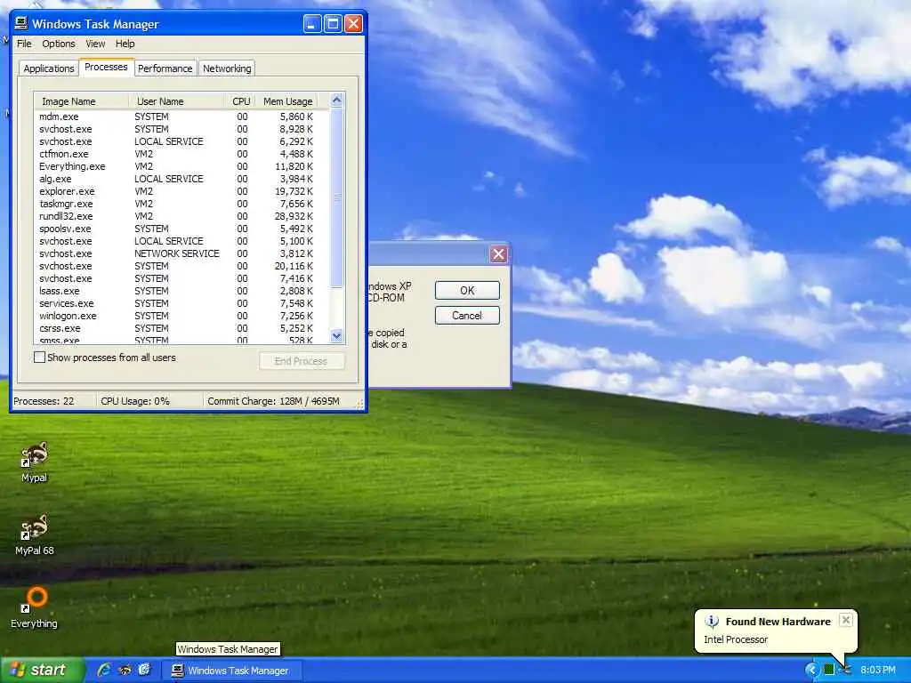Click OK in the background dialog

click(467, 291)
